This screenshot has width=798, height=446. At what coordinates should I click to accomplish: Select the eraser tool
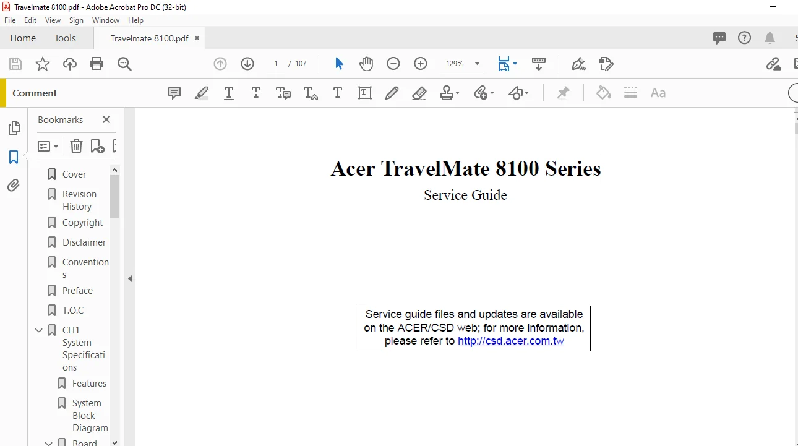click(x=419, y=93)
